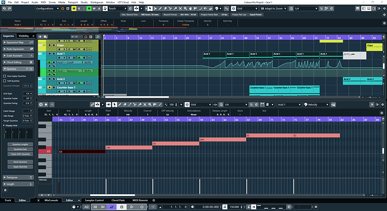
Task: Click the Stop button on transport bar
Action: [x=122, y=207]
